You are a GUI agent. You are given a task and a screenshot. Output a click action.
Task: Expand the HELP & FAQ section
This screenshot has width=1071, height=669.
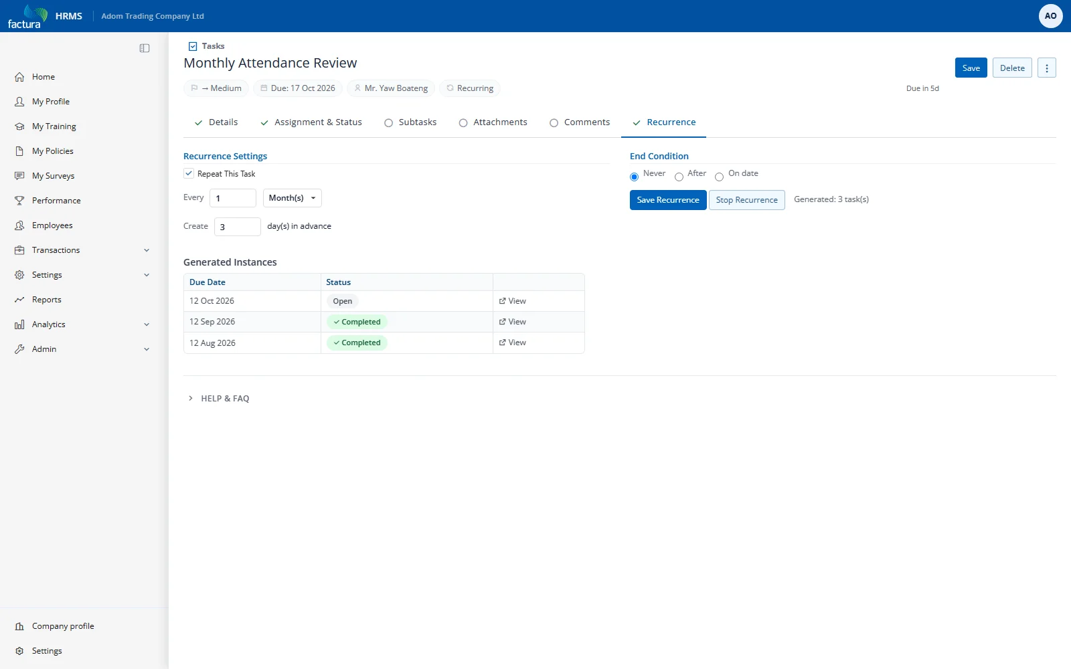[x=218, y=398]
